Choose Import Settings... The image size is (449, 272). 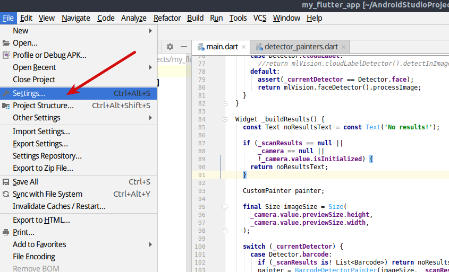[79, 131]
